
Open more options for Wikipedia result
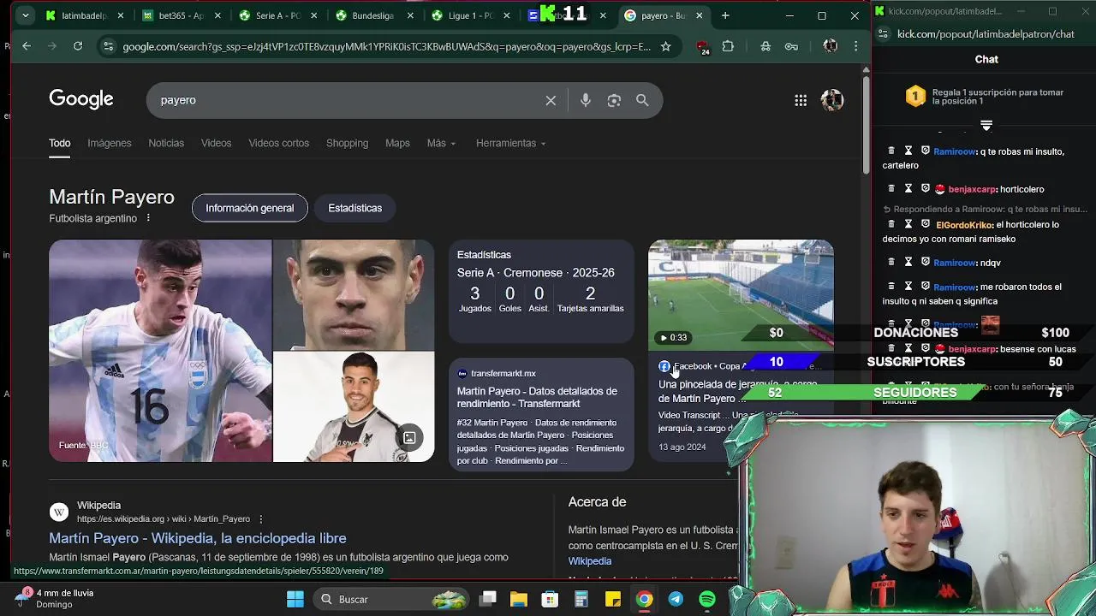pyautogui.click(x=261, y=519)
